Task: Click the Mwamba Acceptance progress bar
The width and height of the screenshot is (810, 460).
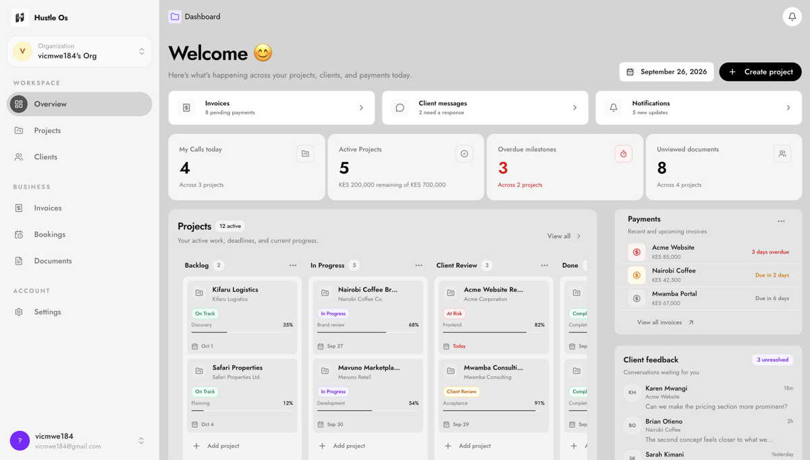Action: coord(493,410)
